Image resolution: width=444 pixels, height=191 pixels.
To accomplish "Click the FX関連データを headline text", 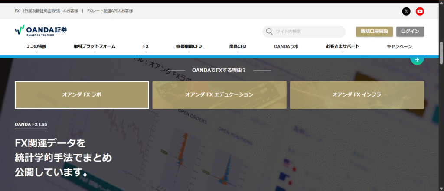I will [x=50, y=143].
